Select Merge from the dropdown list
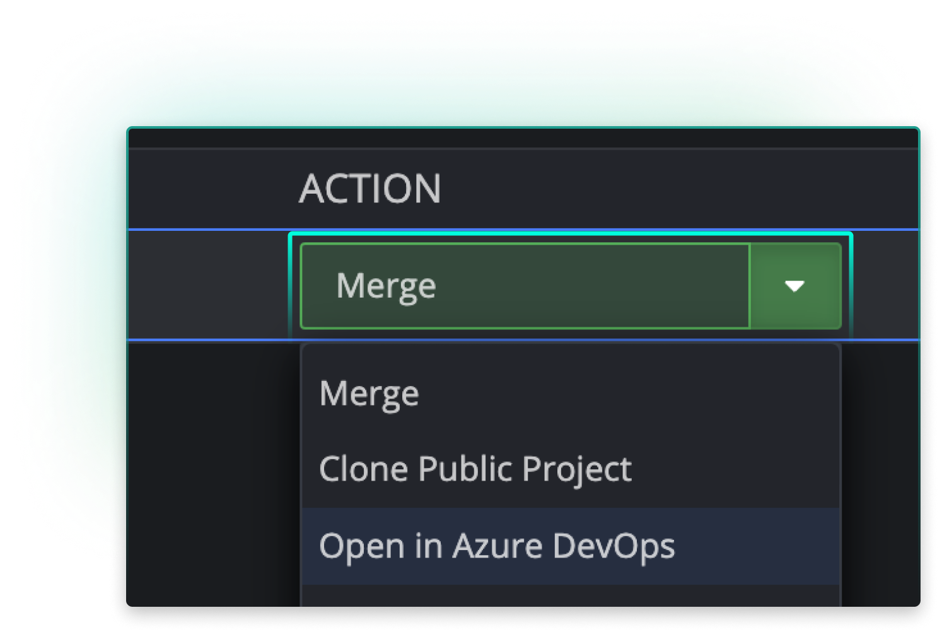The image size is (942, 632). click(x=369, y=392)
